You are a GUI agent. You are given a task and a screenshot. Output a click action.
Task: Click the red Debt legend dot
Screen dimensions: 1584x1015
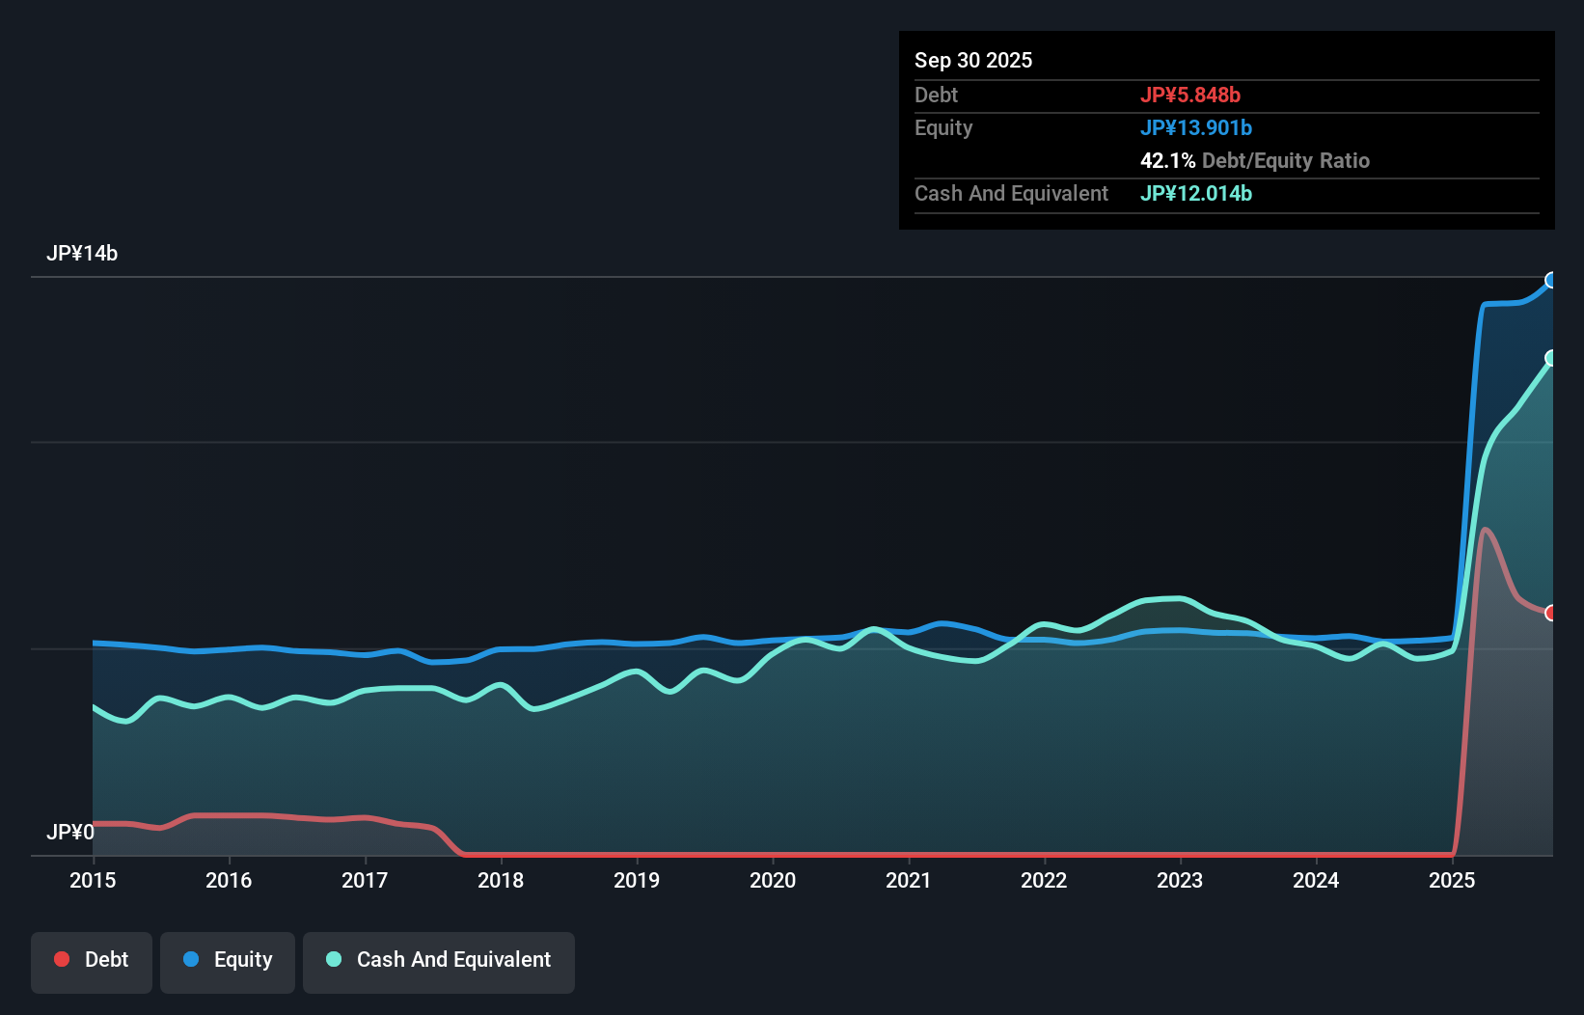pyautogui.click(x=61, y=959)
